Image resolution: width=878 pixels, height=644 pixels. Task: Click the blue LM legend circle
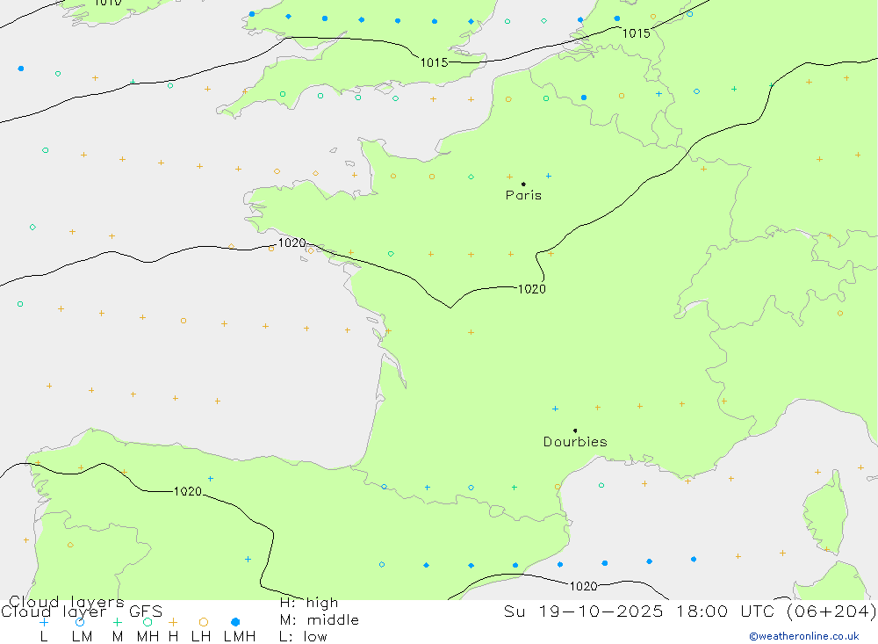[x=80, y=622]
